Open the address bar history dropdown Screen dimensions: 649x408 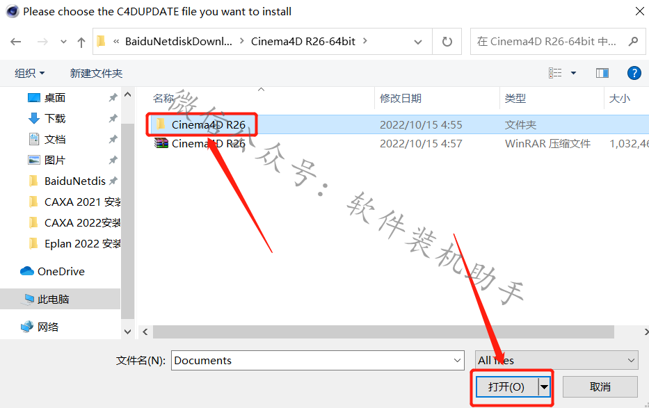[x=418, y=42]
